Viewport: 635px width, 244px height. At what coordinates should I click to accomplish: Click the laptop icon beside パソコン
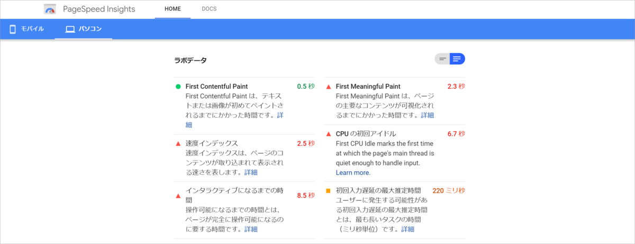click(69, 29)
